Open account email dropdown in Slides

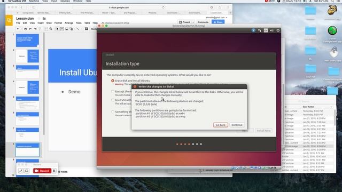point(216,18)
